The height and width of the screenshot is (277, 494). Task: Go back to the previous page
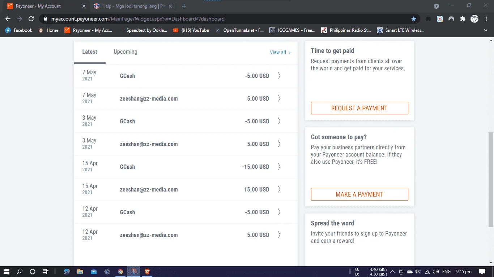click(8, 19)
